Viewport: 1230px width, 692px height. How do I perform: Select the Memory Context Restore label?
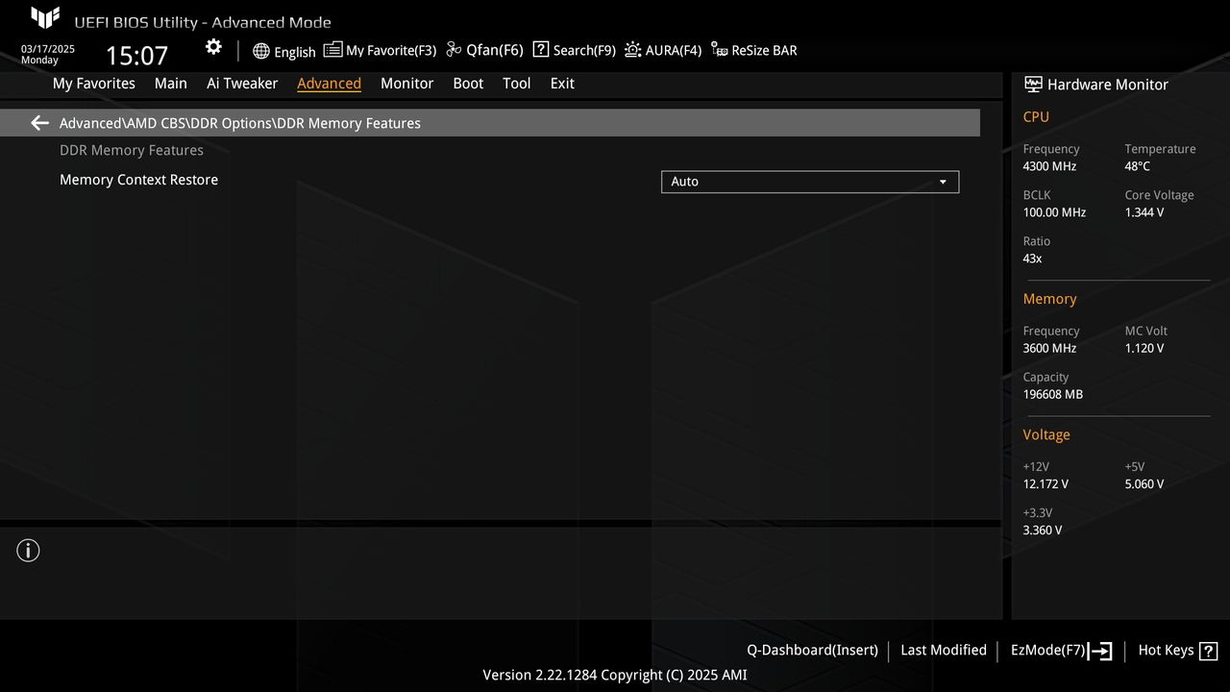(138, 180)
